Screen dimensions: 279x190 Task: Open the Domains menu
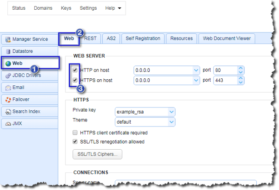point(43,8)
